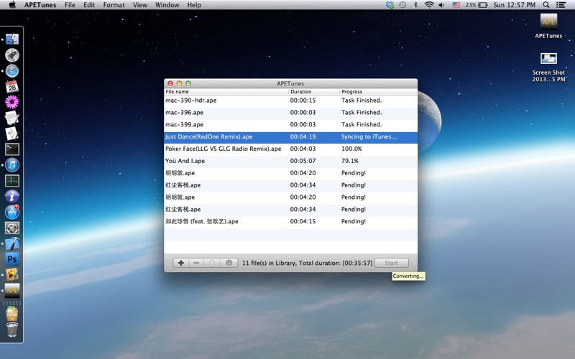This screenshot has height=359, width=575.
Task: Click the 00:00:15 duration cell
Action: pyautogui.click(x=303, y=101)
